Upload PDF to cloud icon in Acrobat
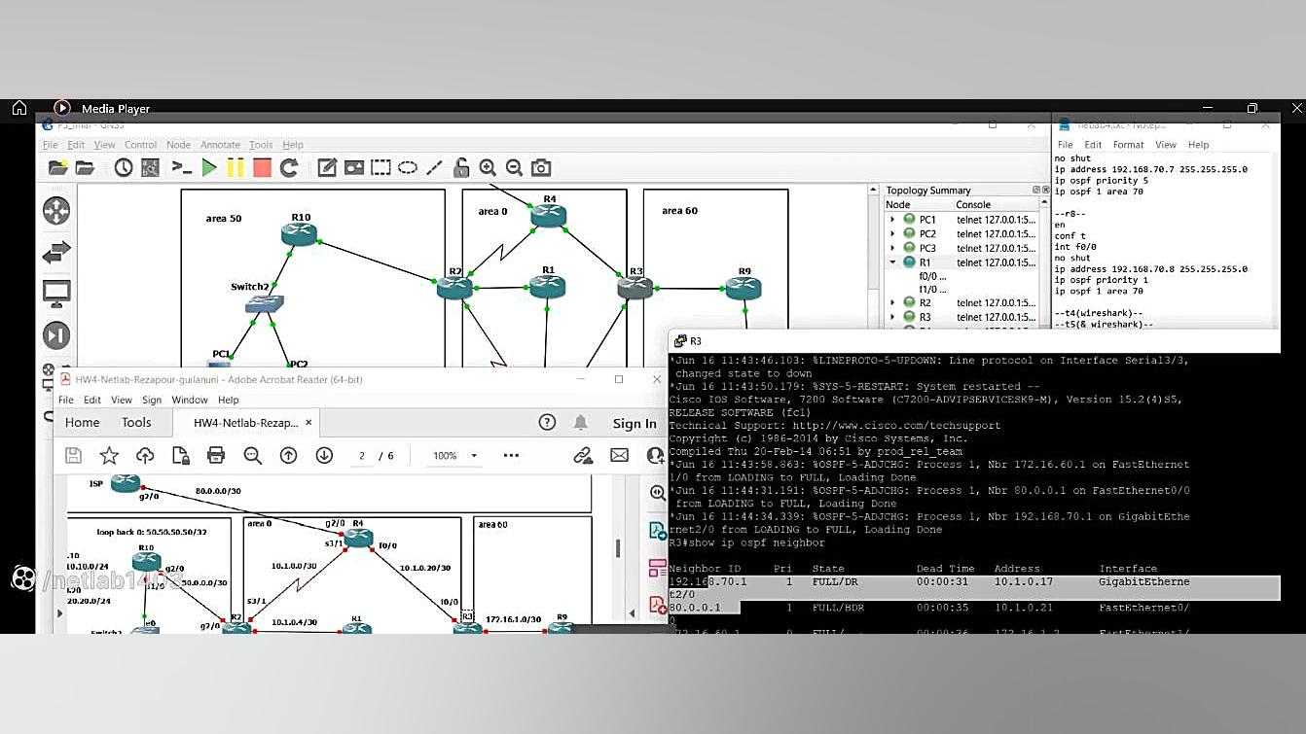Viewport: 1306px width, 734px height. [145, 455]
